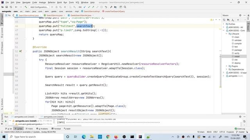Expand the Dependencies node
This screenshot has width=250, height=140.
pyautogui.click(x=227, y=69)
